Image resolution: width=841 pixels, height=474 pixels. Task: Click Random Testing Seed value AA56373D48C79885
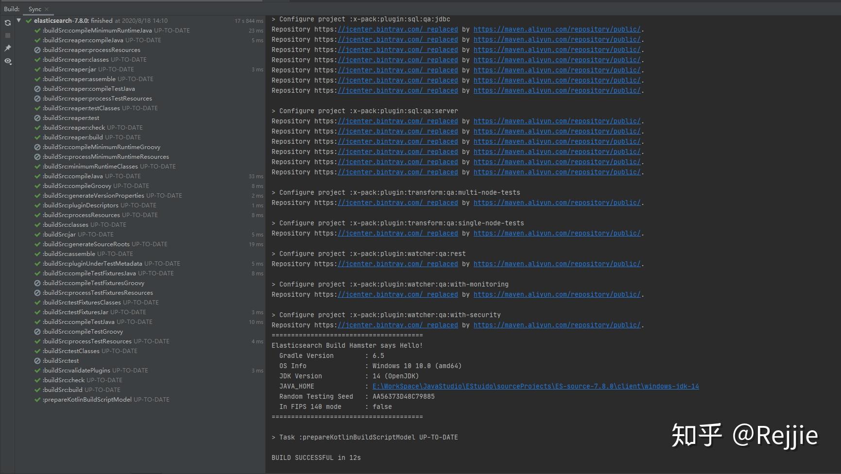pyautogui.click(x=404, y=396)
